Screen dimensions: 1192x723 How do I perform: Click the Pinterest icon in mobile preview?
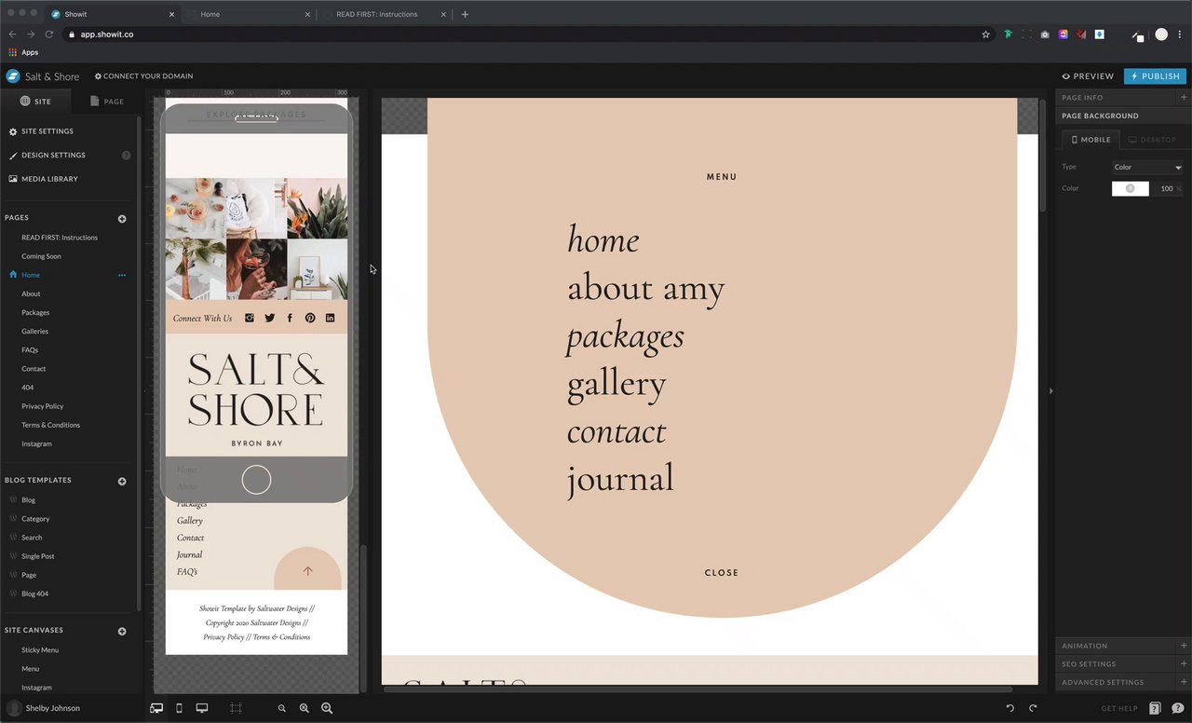pos(310,318)
